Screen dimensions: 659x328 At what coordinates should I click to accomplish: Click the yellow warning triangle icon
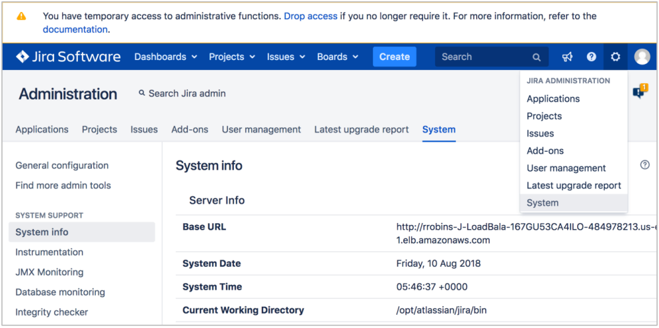(x=21, y=16)
